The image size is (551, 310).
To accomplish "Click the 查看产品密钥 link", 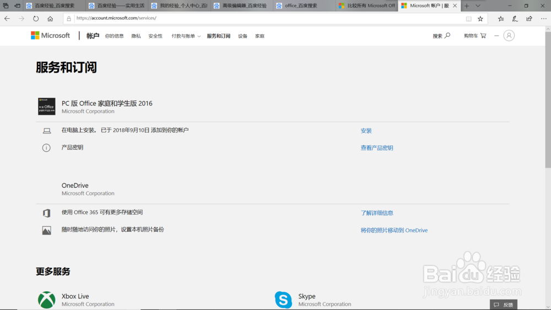I will click(x=377, y=148).
